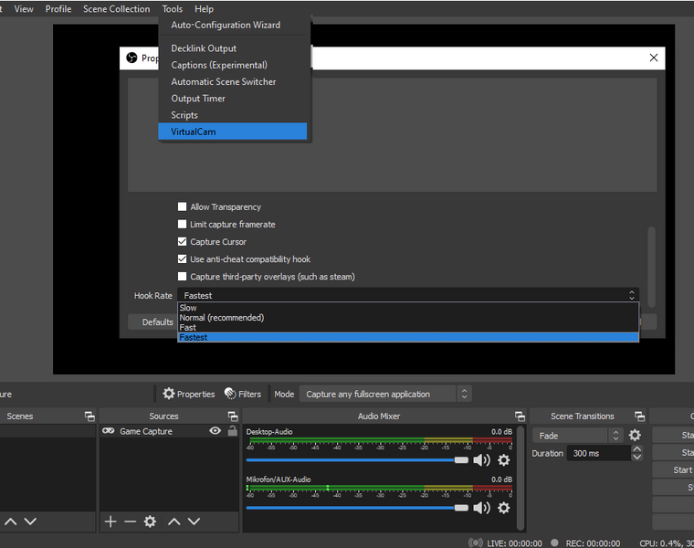Lock the Game Capture source

pyautogui.click(x=232, y=431)
